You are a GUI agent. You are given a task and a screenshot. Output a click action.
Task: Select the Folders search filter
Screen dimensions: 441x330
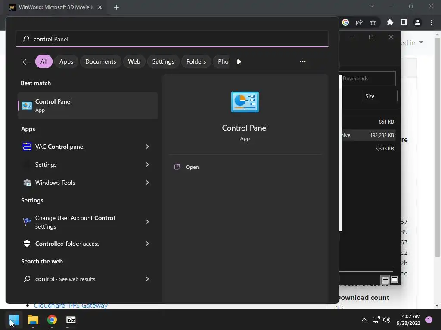coord(196,61)
